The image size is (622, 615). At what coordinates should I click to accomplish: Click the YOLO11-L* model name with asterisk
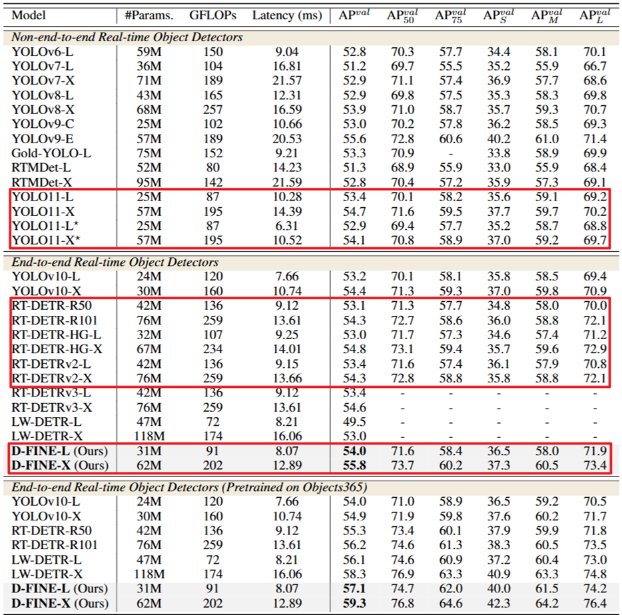[x=45, y=226]
